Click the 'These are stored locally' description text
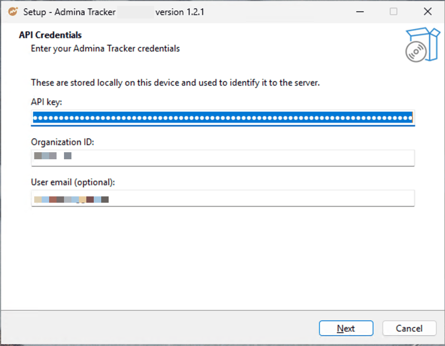The height and width of the screenshot is (346, 445). click(175, 83)
